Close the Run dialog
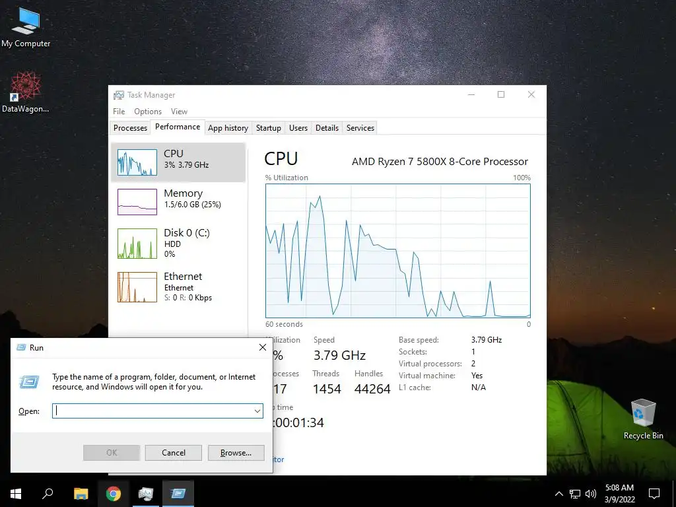The image size is (676, 507). point(263,347)
